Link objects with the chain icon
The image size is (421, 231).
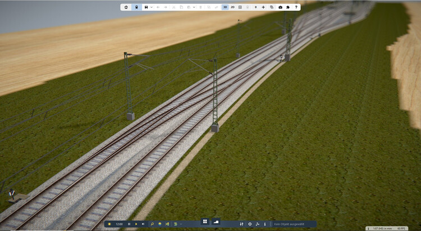[x=216, y=7]
